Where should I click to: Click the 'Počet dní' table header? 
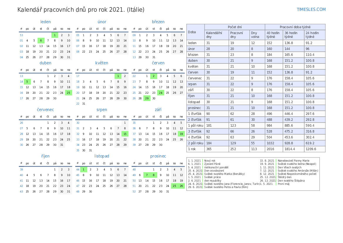click(235, 27)
